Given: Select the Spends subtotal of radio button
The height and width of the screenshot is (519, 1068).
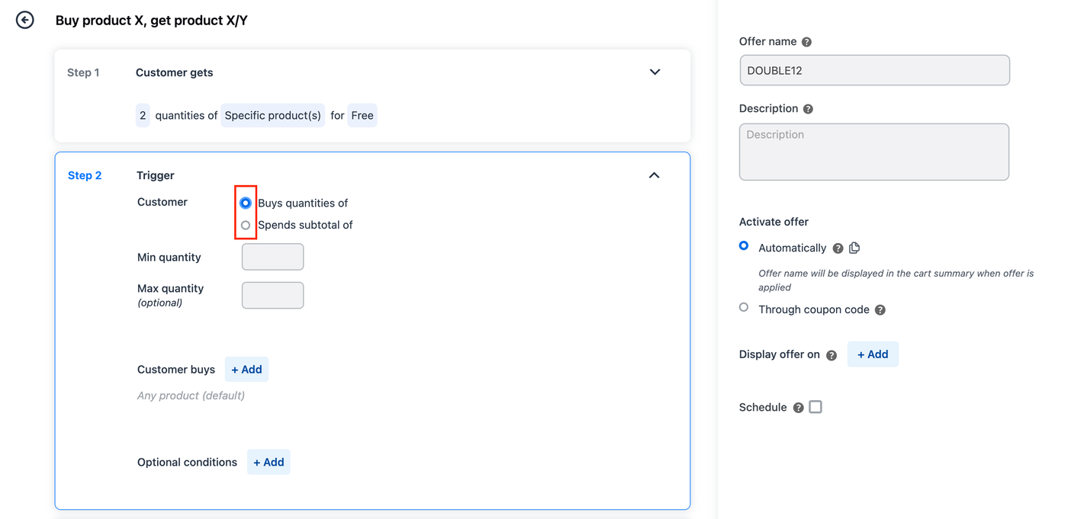Looking at the screenshot, I should click(x=246, y=225).
